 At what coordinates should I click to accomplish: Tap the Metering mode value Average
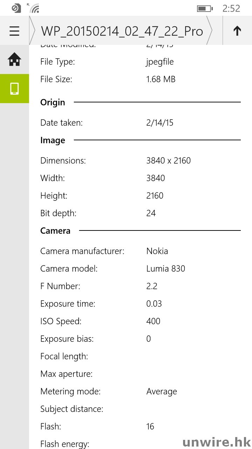(x=162, y=391)
